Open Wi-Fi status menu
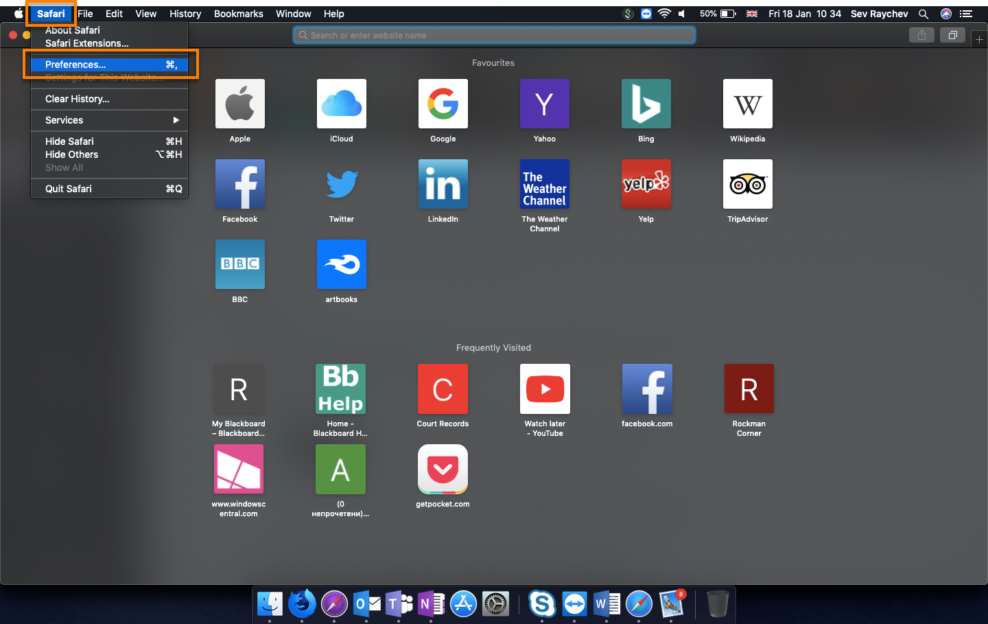Screen dimensions: 988x624 (x=664, y=14)
